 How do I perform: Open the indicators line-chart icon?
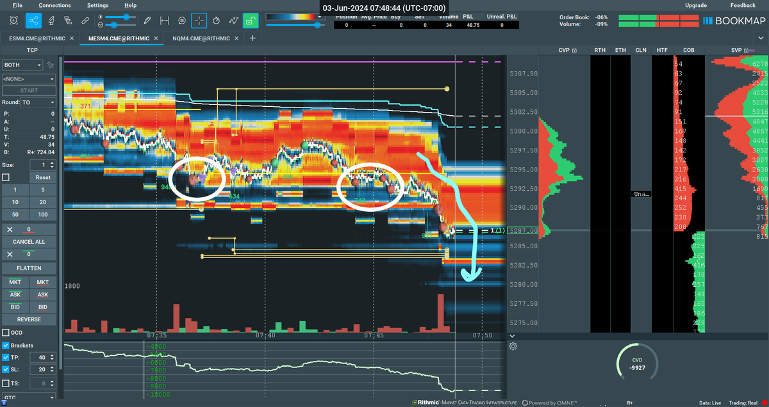[234, 20]
